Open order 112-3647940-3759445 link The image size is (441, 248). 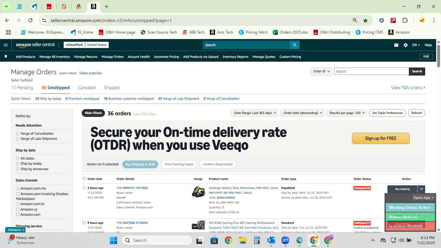[132, 223]
